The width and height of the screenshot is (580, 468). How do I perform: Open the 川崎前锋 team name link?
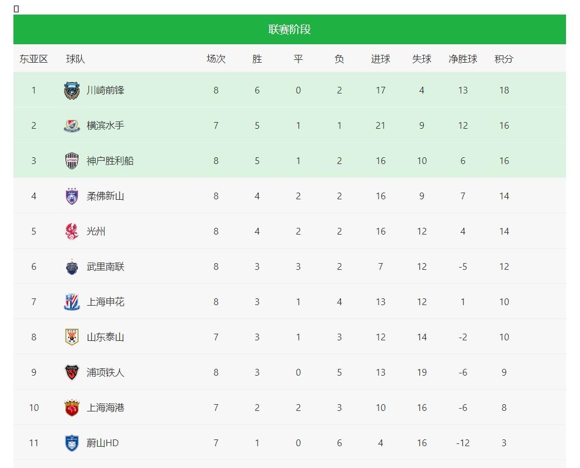click(105, 90)
